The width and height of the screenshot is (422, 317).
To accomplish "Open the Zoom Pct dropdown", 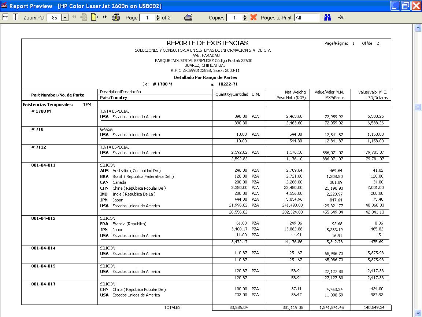I will coord(65,18).
